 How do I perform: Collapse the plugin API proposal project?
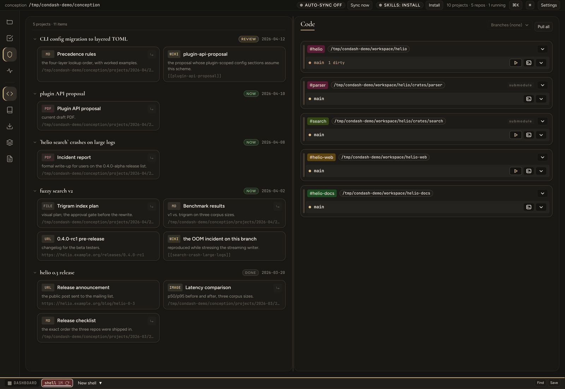pyautogui.click(x=35, y=94)
